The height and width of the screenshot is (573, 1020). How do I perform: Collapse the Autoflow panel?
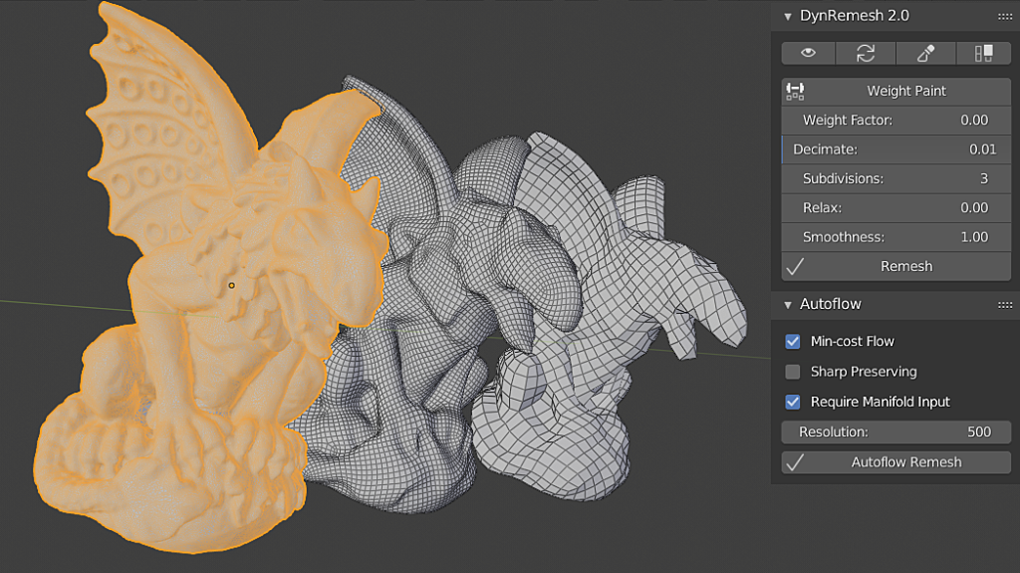click(x=788, y=304)
